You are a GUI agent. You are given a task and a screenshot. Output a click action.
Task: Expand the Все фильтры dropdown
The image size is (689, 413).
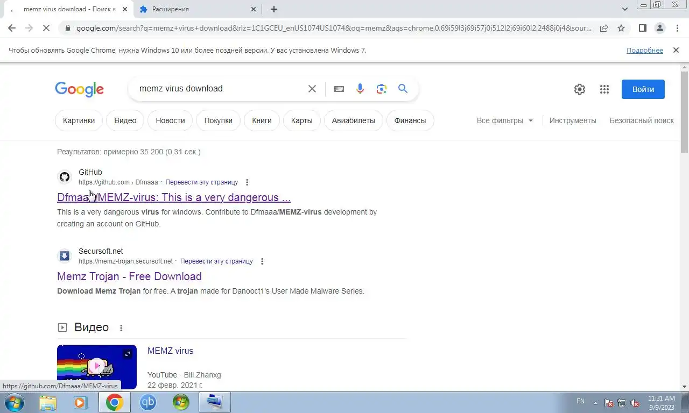(505, 120)
